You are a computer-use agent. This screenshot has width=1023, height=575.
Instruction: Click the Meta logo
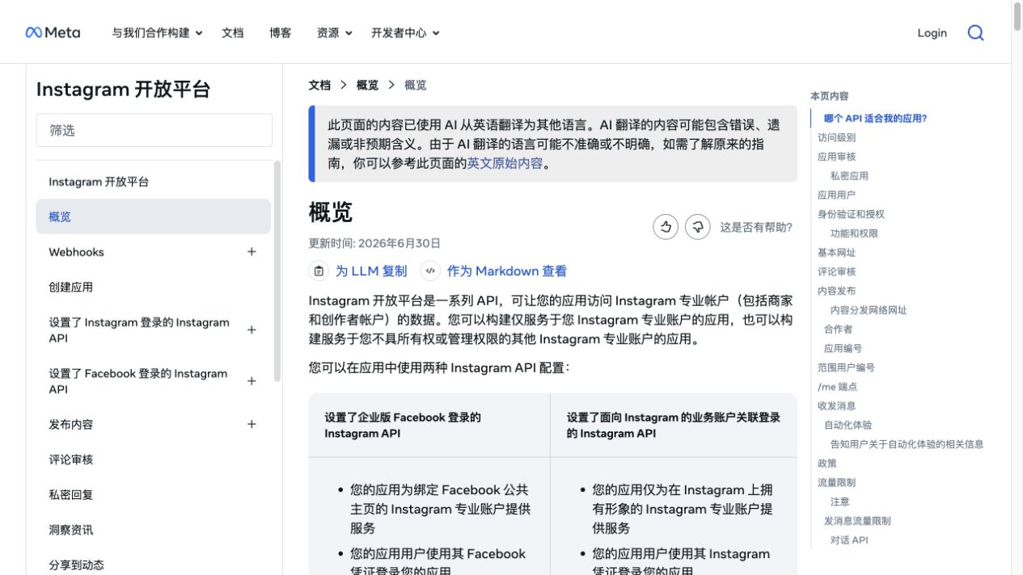pos(53,32)
